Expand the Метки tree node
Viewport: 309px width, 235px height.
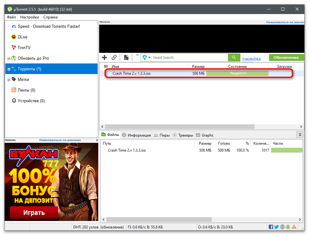point(9,80)
